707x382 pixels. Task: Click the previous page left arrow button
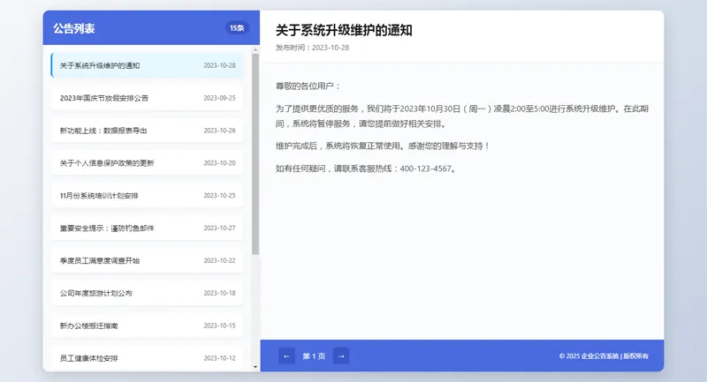tap(286, 356)
